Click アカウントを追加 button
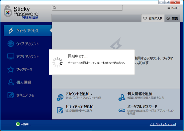Viewport: 184px width, 131px height. (78, 94)
